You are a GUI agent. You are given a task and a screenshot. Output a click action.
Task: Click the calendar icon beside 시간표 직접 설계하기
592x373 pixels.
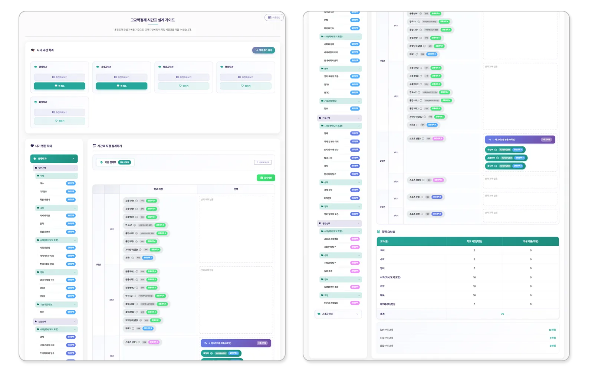94,146
